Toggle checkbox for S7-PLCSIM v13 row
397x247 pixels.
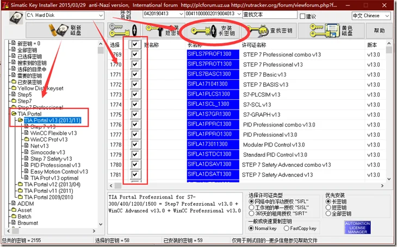[x=135, y=94]
